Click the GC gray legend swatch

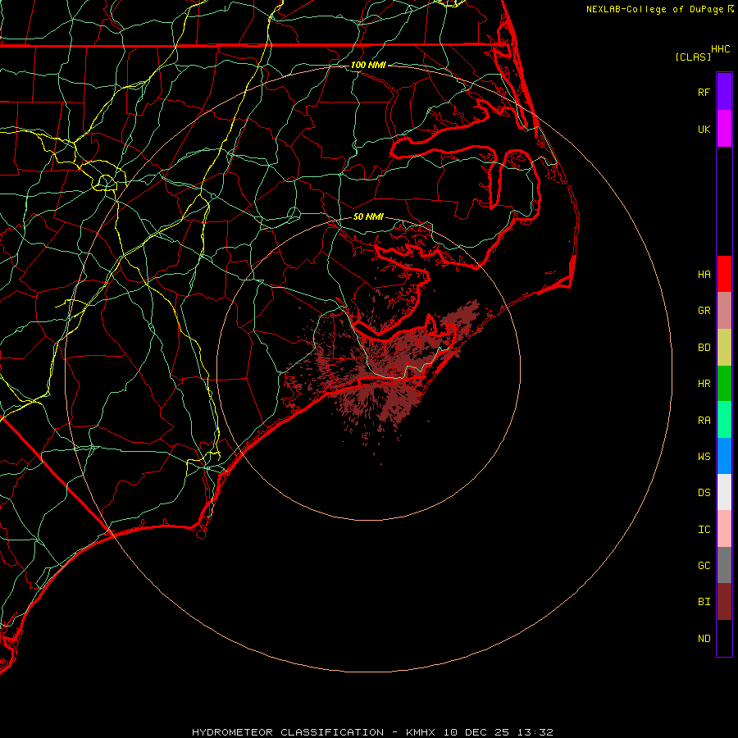(x=724, y=565)
